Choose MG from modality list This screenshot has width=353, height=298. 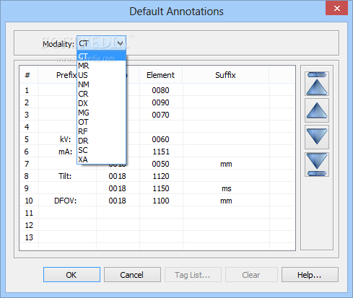coord(101,113)
